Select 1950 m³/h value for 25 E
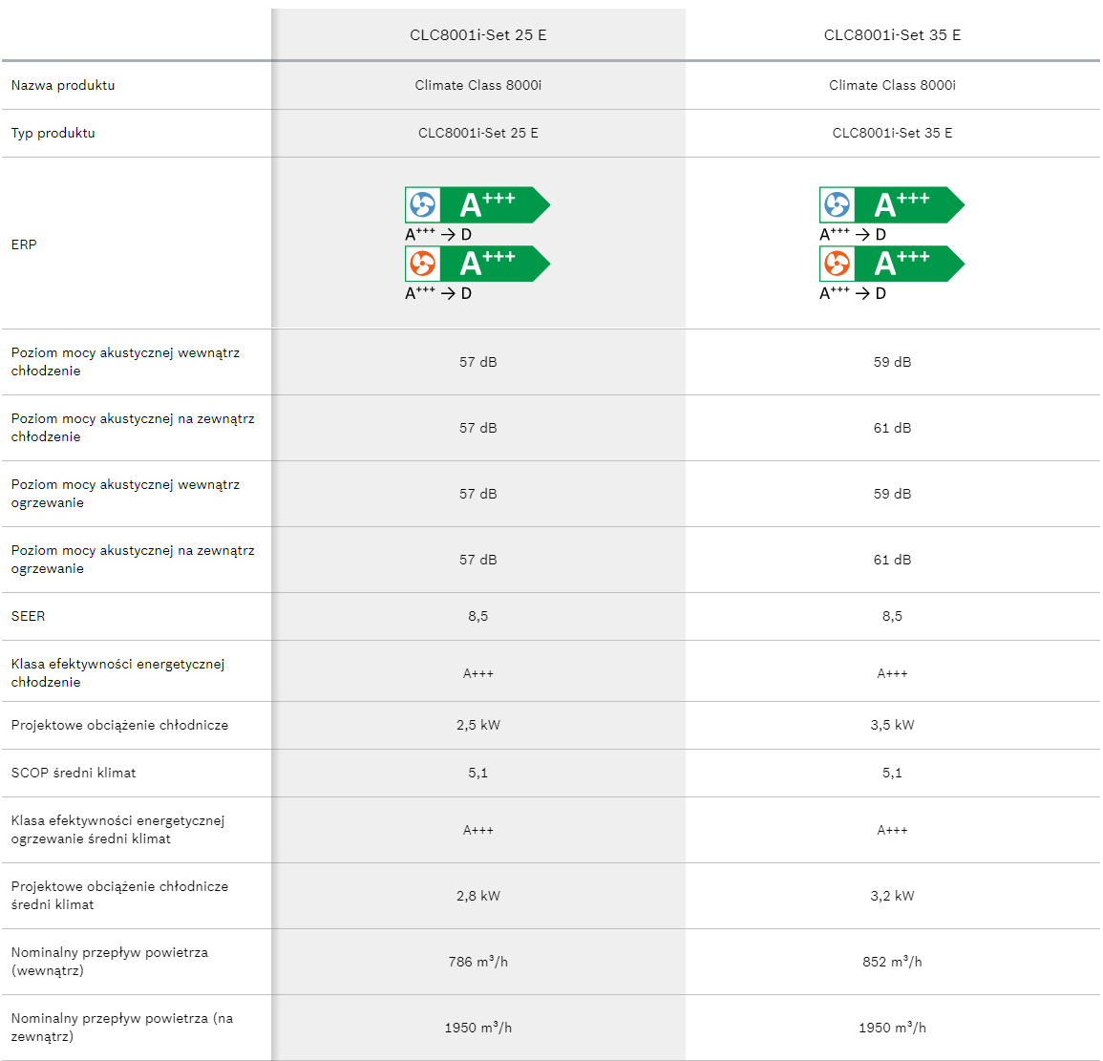 pos(478,1028)
